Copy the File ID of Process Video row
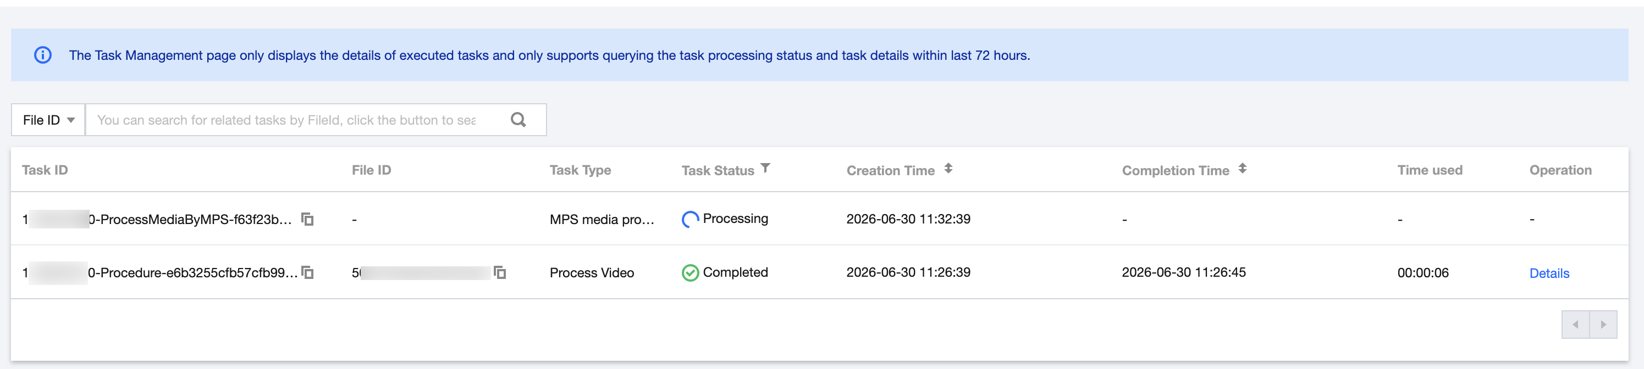The image size is (1644, 369). tap(500, 273)
